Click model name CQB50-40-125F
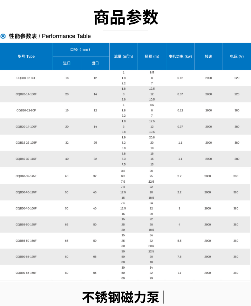 pos(26,192)
